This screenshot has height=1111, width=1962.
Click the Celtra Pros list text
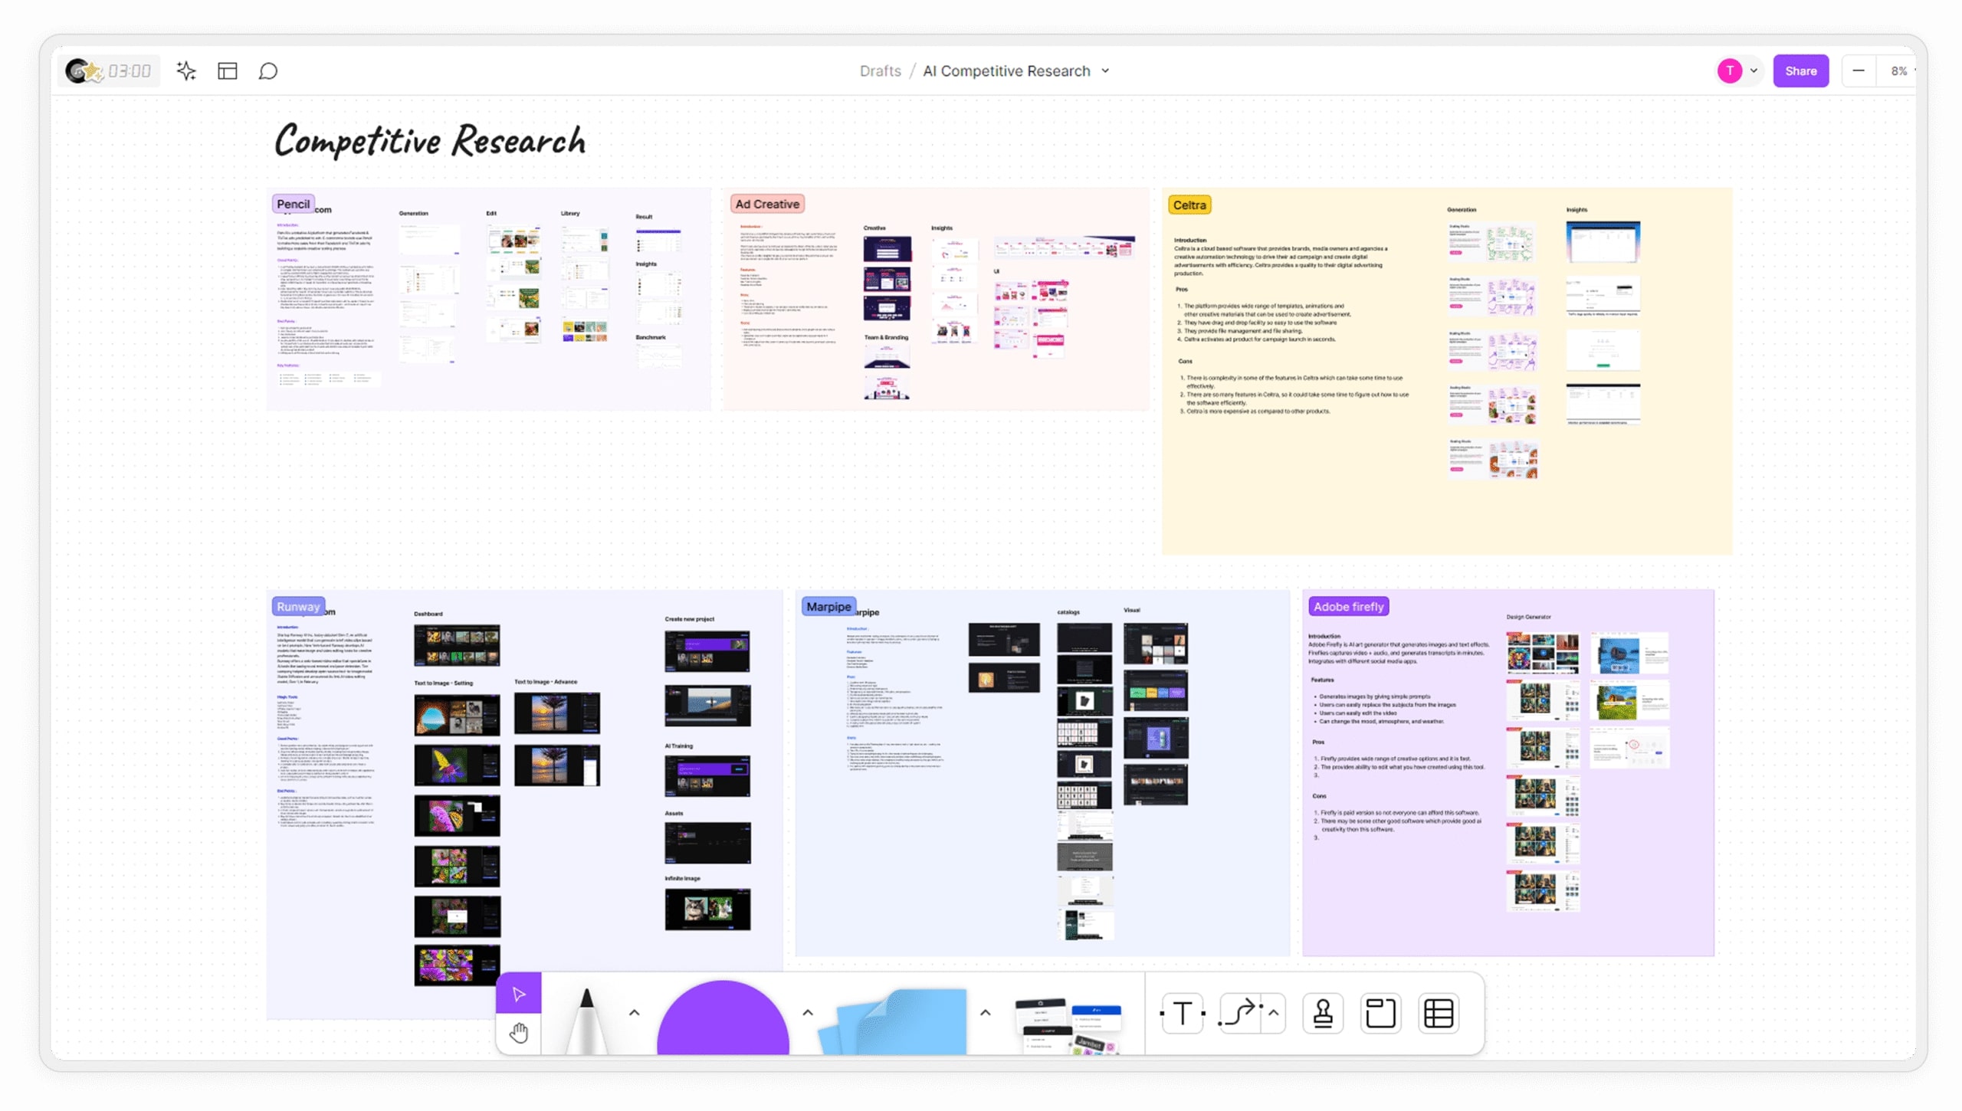pyautogui.click(x=1265, y=322)
